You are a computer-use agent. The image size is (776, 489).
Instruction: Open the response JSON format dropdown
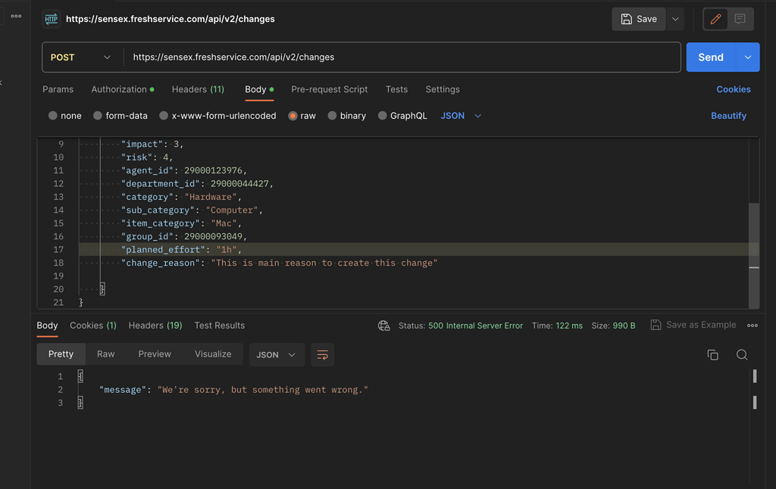[x=276, y=354]
